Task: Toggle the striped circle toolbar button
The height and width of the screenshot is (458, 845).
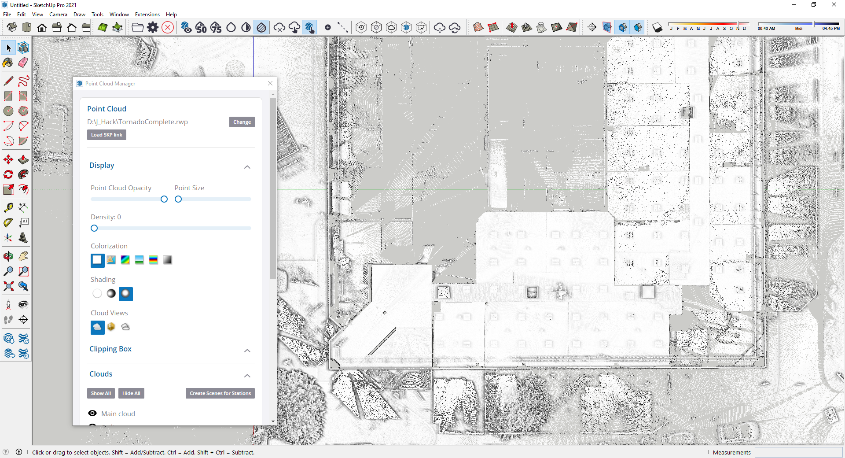Action: point(261,28)
